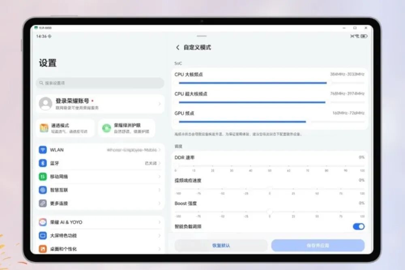
Task: Select 移动网络 menu row
Action: 100,177
